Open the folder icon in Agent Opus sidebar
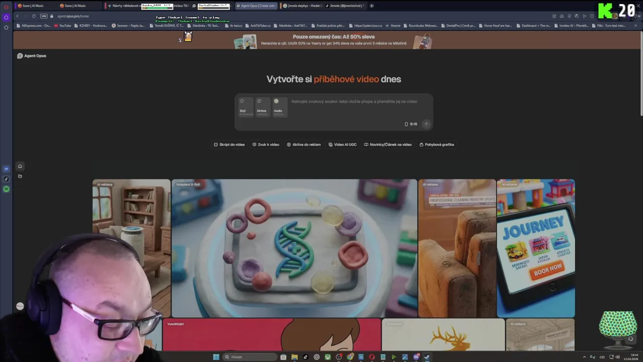This screenshot has height=362, width=643. [20, 176]
